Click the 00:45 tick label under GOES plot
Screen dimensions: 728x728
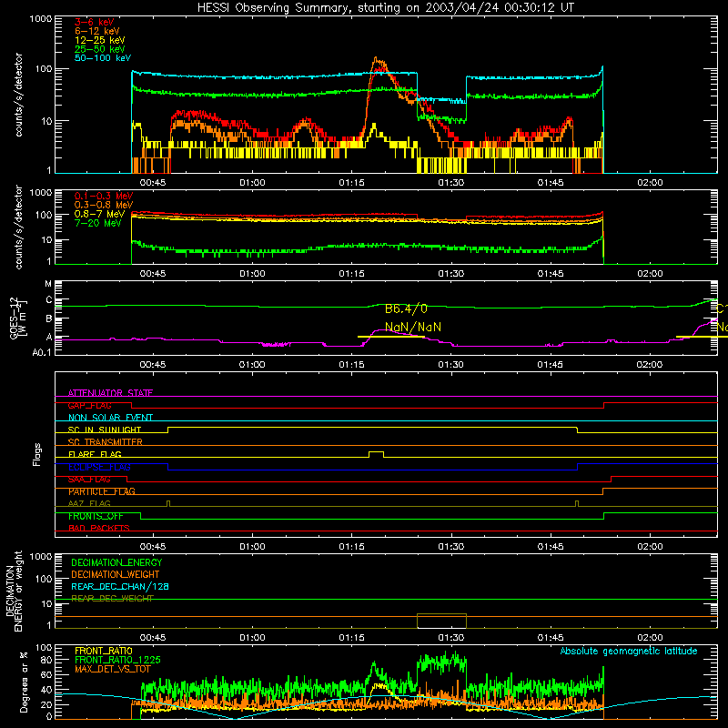coord(153,365)
